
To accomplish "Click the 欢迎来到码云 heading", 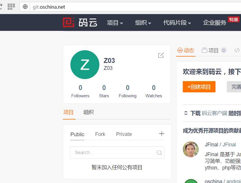I will coord(212,72).
